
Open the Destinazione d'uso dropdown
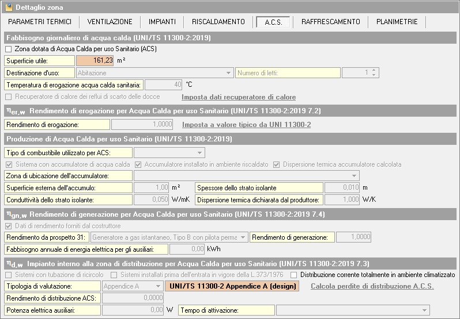(x=154, y=73)
